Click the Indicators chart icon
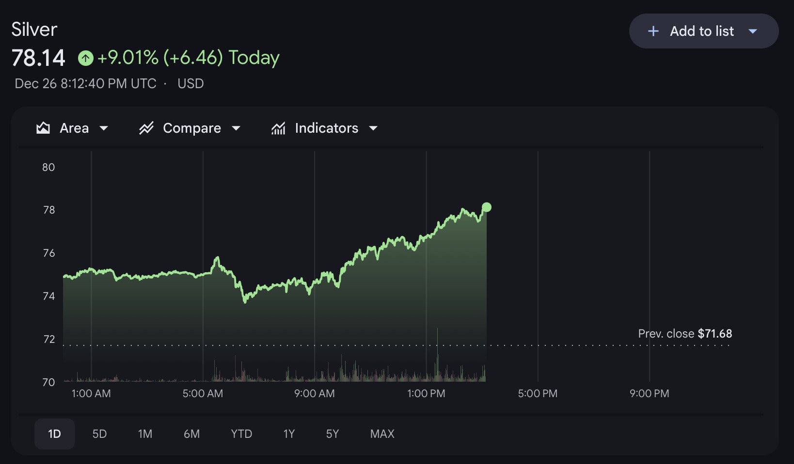Screen dimensions: 794x464 point(278,128)
